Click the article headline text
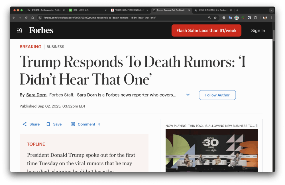Image resolution: width=285 pixels, height=185 pixels. [x=133, y=70]
